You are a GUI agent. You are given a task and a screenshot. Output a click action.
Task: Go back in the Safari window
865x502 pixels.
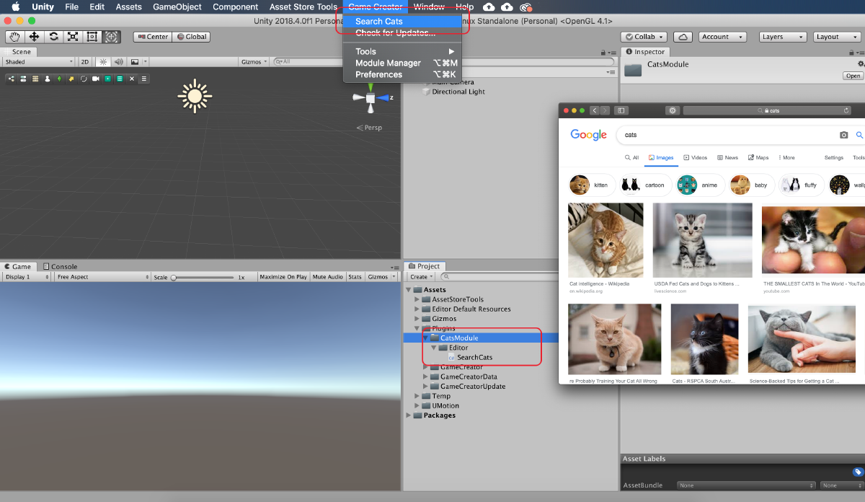click(595, 110)
